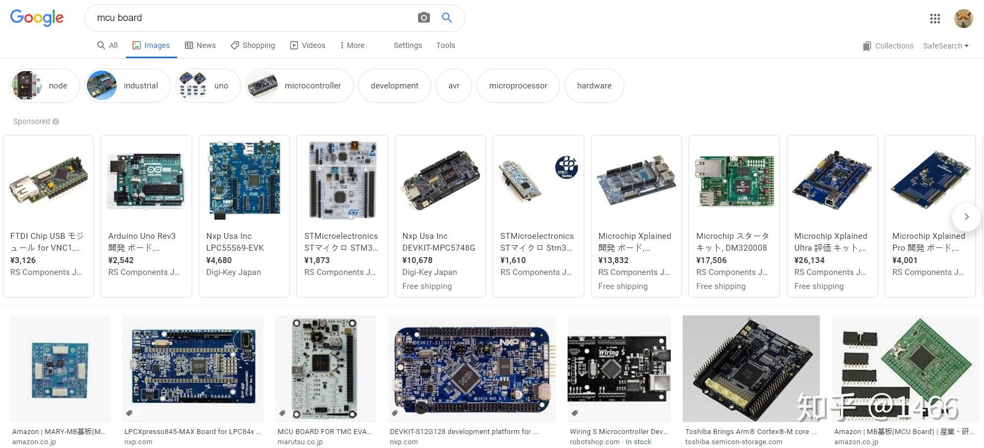This screenshot has width=984, height=448.
Task: Click the blue search magnifier icon
Action: click(x=447, y=18)
